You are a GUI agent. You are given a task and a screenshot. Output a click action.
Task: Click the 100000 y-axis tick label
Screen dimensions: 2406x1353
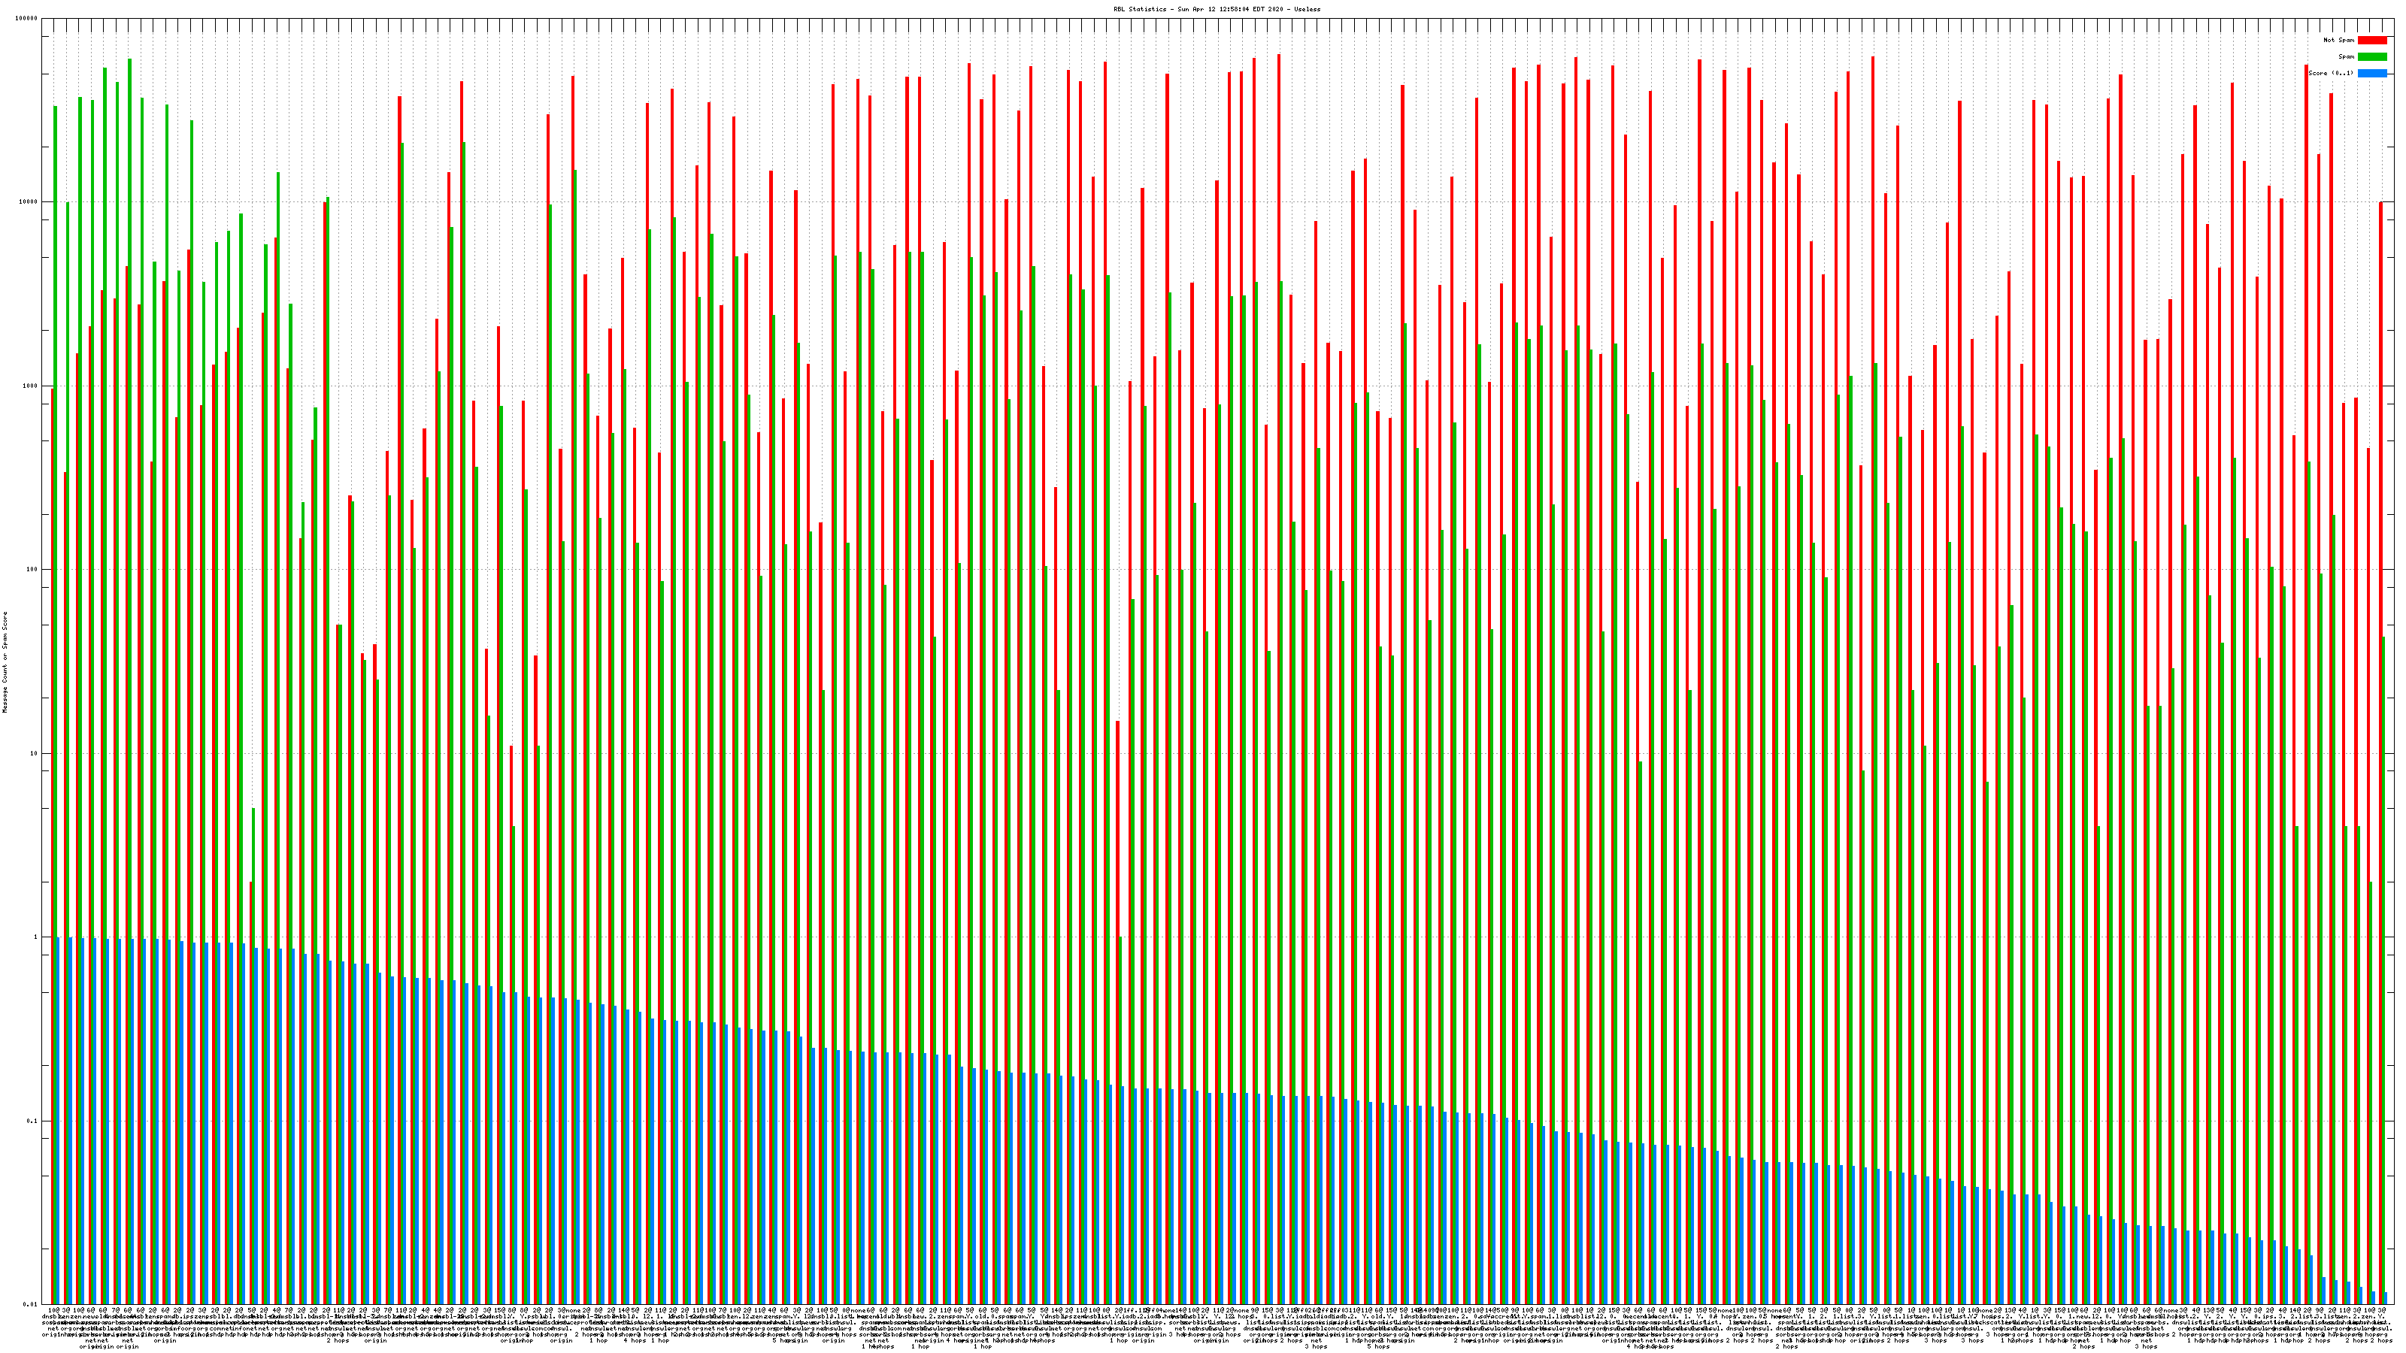pyautogui.click(x=26, y=19)
